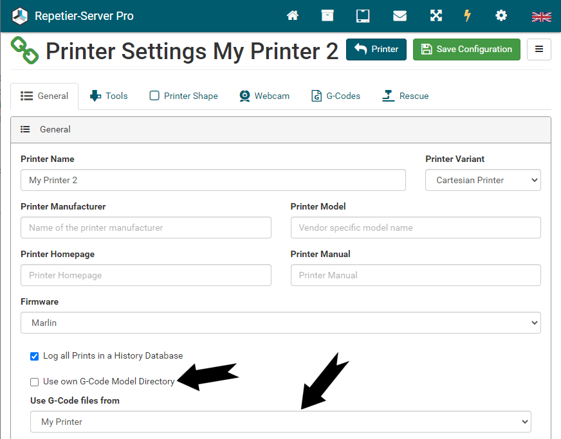Image resolution: width=561 pixels, height=439 pixels.
Task: Click the Printer Manufacturer input field
Action: click(146, 228)
